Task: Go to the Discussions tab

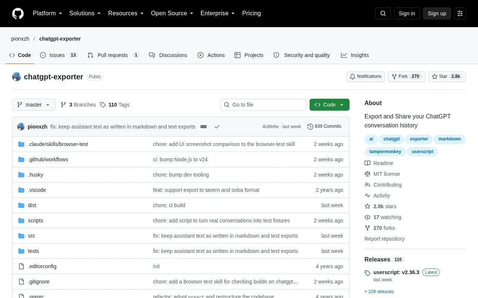Action: [168, 55]
